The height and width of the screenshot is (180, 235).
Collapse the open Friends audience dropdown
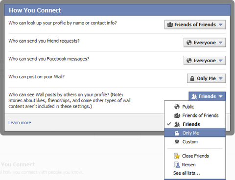click(x=207, y=96)
